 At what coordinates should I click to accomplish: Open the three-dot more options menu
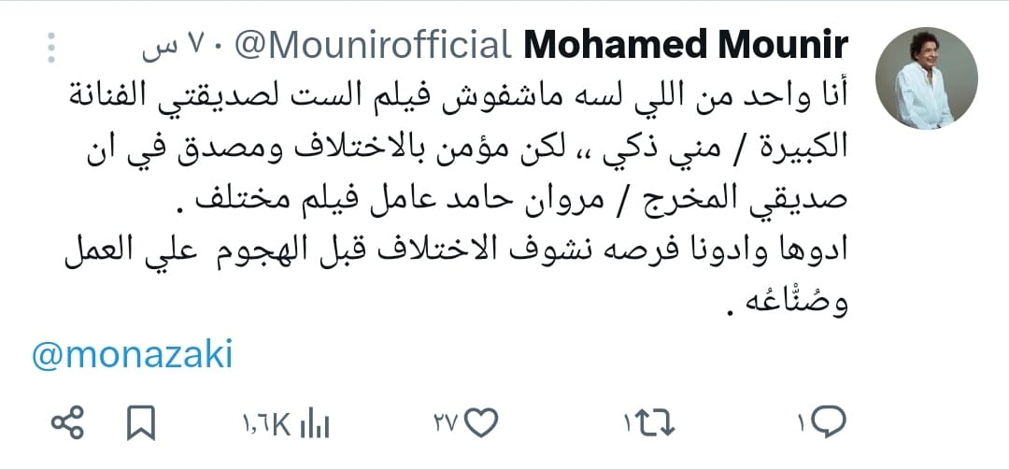[52, 46]
